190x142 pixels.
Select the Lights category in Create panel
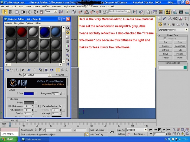pos(169,25)
